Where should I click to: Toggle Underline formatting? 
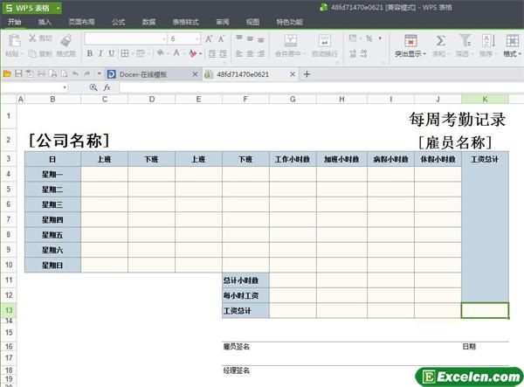coord(111,53)
